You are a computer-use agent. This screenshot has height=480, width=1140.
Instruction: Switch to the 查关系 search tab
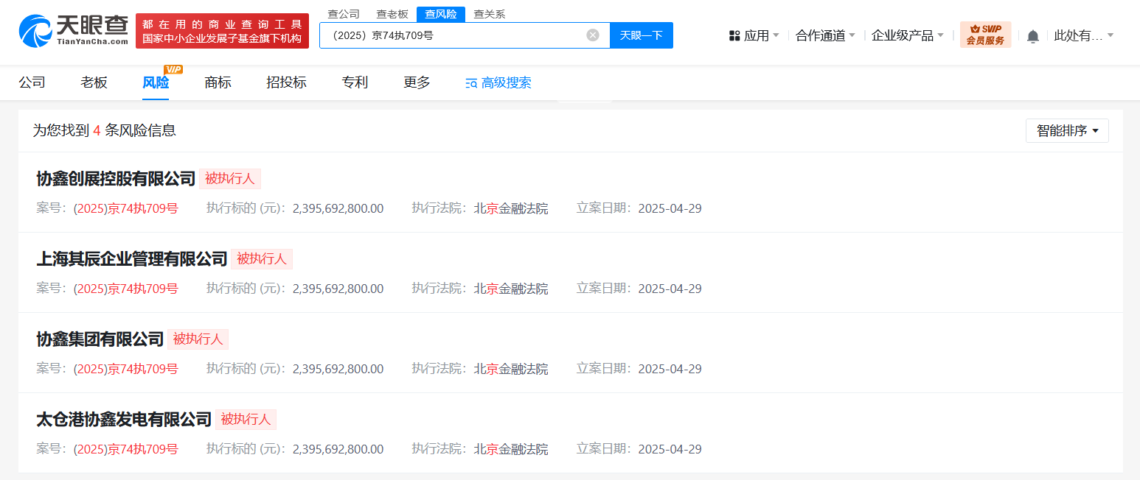490,14
